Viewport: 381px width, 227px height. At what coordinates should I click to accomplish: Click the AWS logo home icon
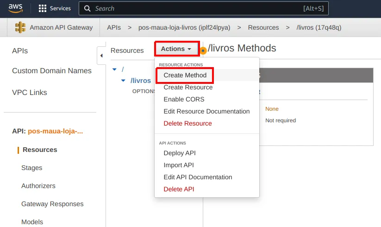pos(16,8)
